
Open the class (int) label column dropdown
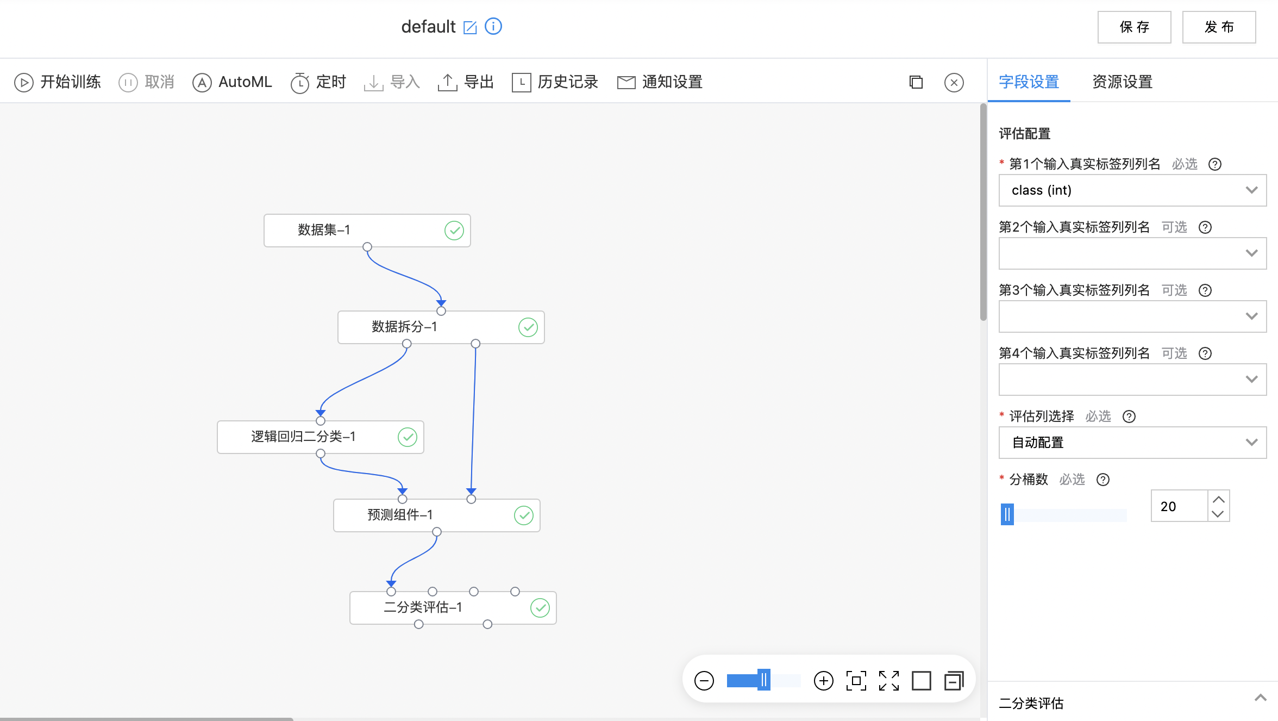click(1133, 190)
